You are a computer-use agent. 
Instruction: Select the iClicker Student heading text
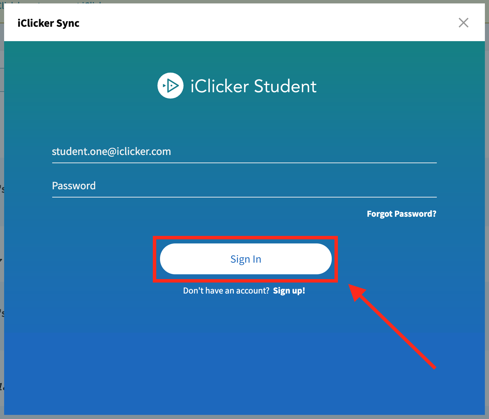[253, 86]
